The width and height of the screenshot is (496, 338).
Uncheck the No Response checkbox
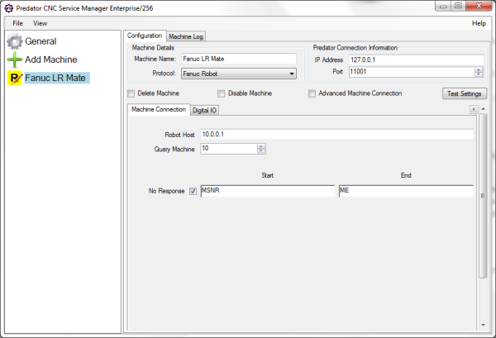click(x=193, y=192)
